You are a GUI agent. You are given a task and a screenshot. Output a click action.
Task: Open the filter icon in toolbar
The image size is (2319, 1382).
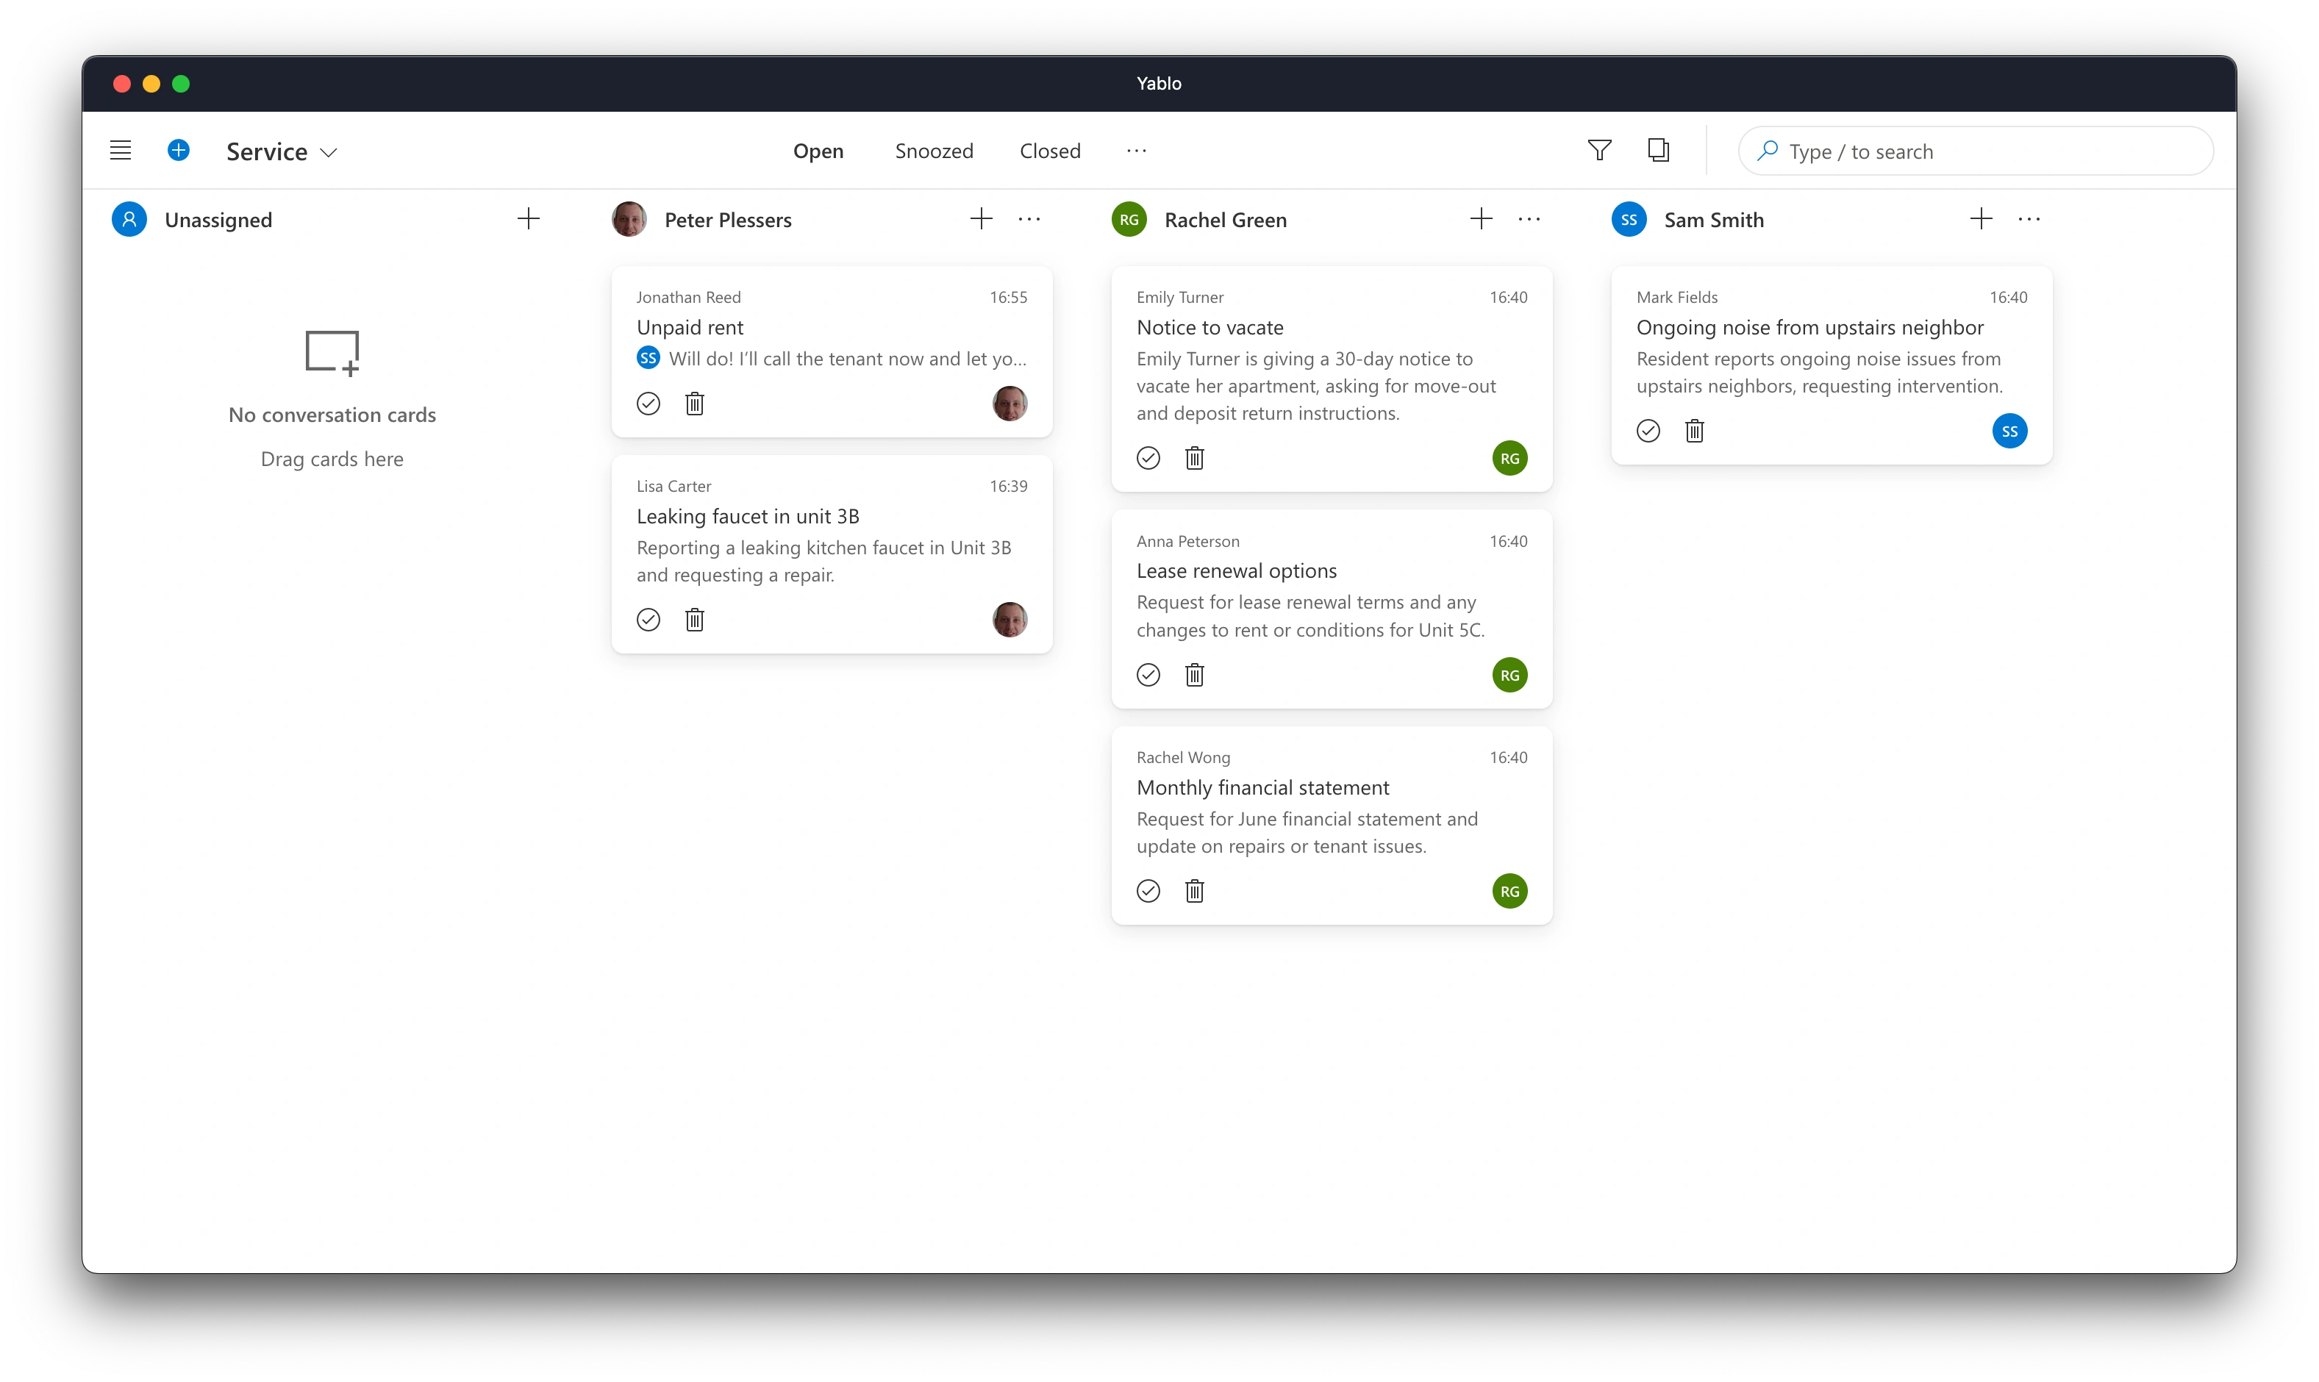[x=1598, y=150]
